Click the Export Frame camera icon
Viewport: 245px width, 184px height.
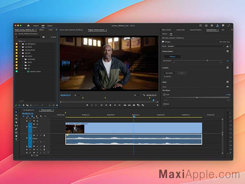(134, 105)
